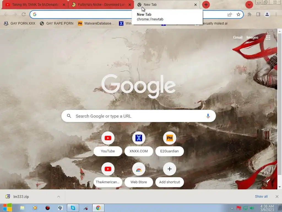
Task: Click the page scrollbar up arrow
Action: [280, 31]
